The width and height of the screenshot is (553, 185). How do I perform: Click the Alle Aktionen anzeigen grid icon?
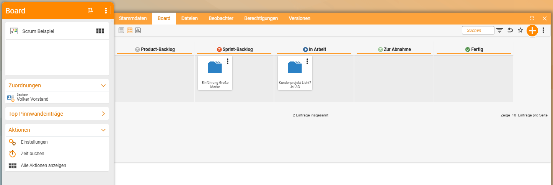tap(12, 166)
